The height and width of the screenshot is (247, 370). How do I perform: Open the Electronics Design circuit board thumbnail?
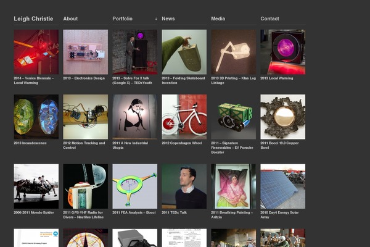[86, 52]
